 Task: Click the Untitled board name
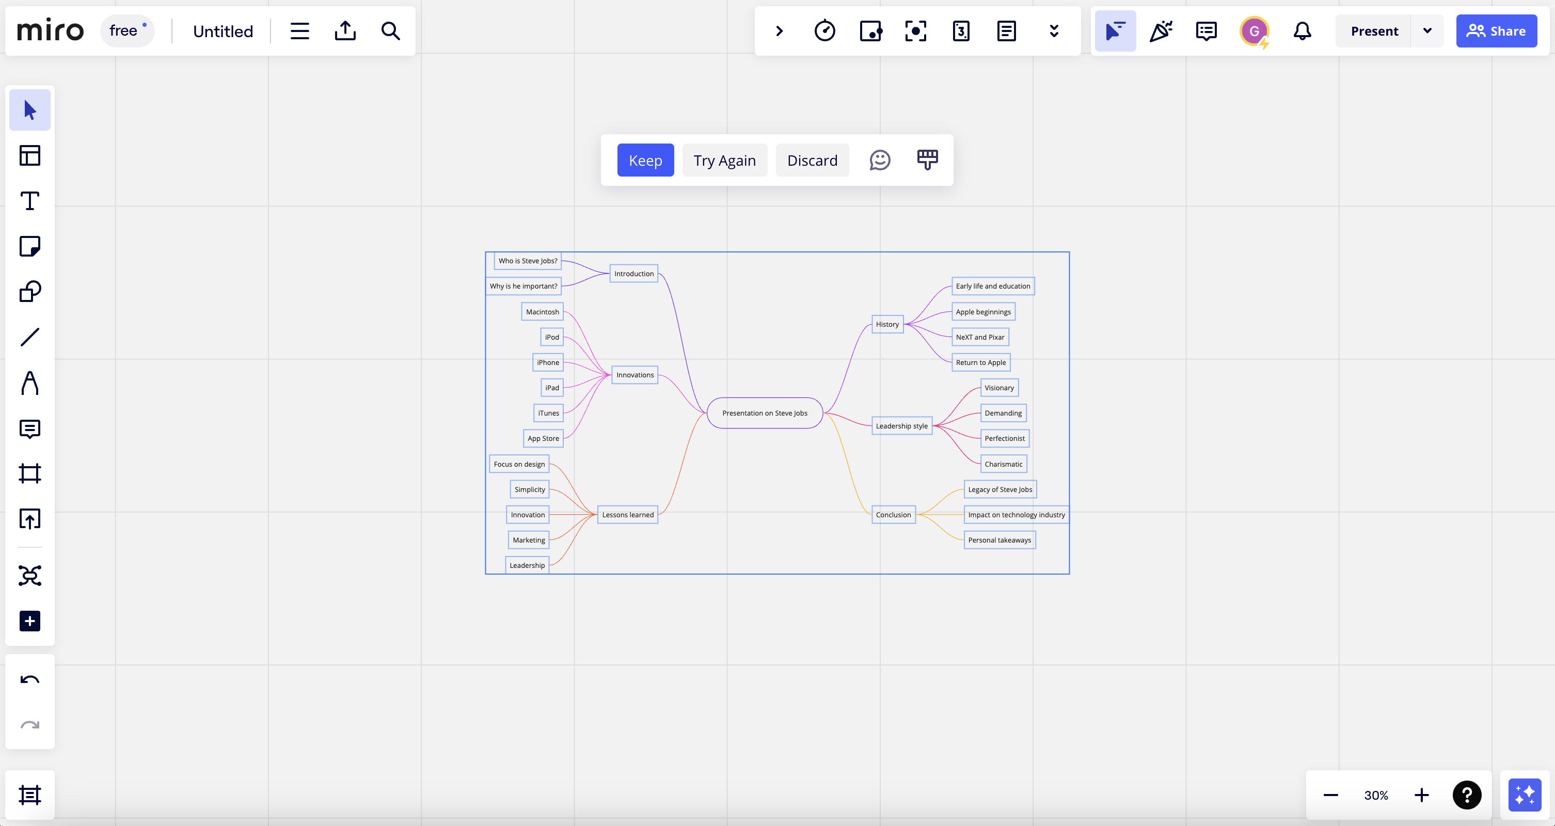point(223,31)
